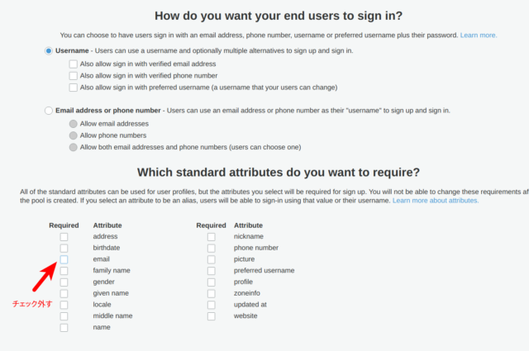Require the picture attribute
This screenshot has height=351, width=529.
coord(212,259)
